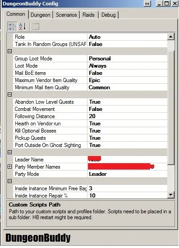This screenshot has width=179, height=248.
Task: Click the Categorized view toolbar icon
Action: [x=12, y=27]
